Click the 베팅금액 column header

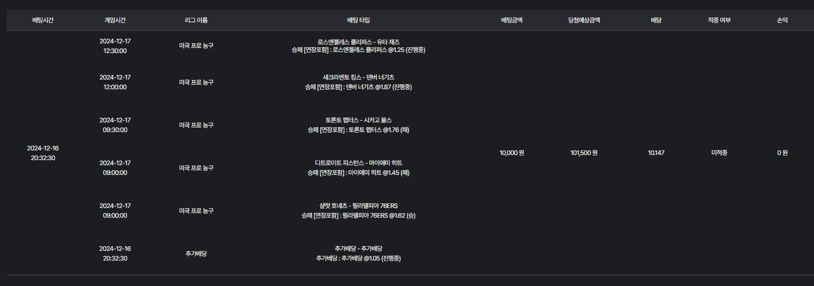(512, 20)
